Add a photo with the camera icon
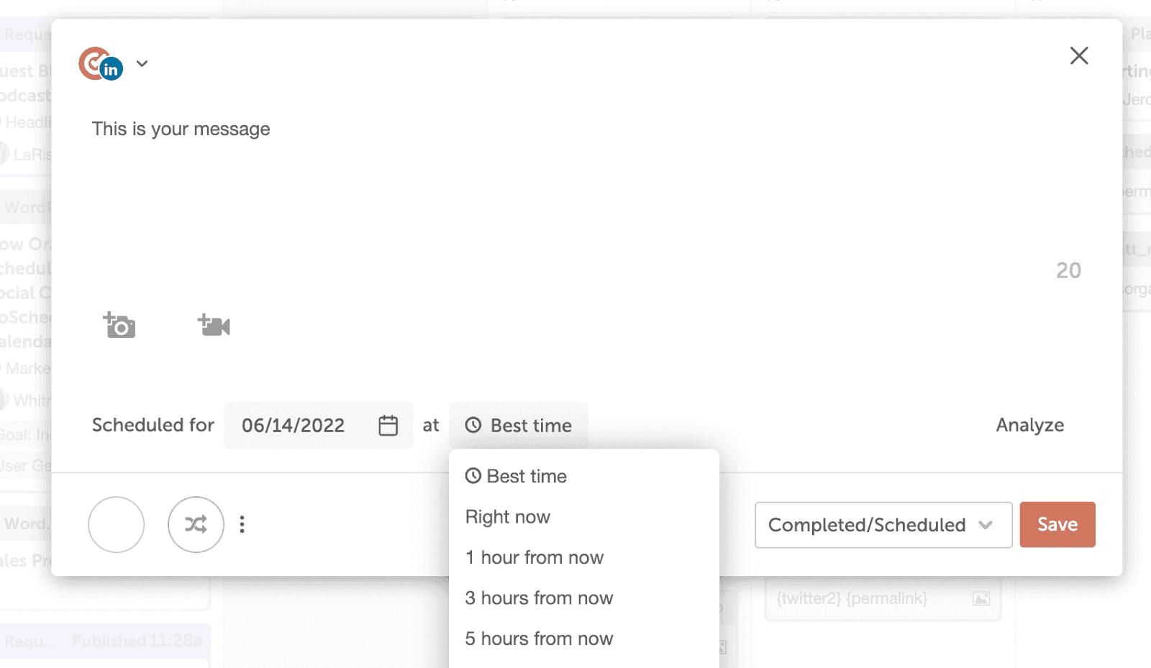 (119, 325)
